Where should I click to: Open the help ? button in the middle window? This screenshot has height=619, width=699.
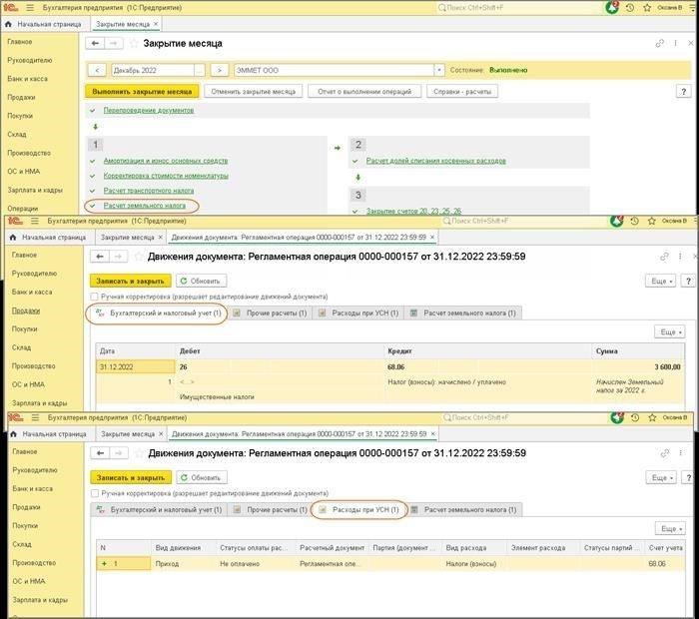tap(688, 281)
